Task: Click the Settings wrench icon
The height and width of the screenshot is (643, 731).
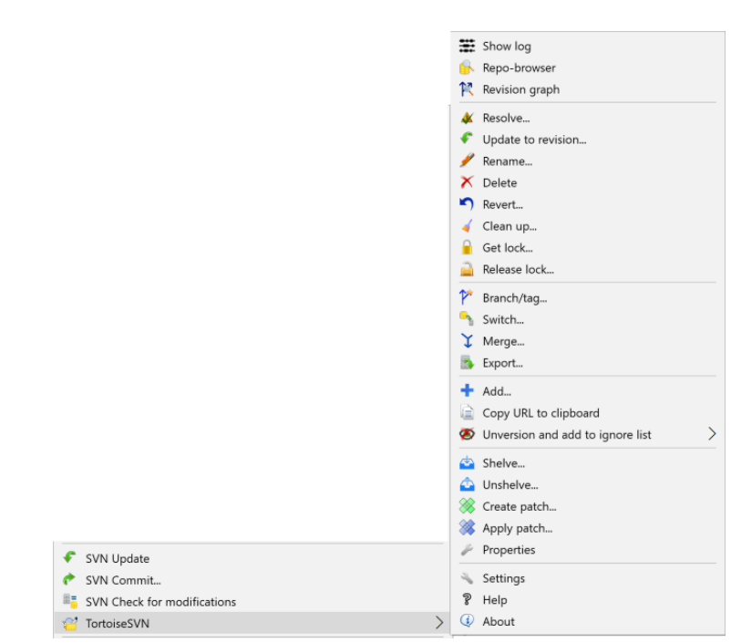Action: (x=467, y=578)
